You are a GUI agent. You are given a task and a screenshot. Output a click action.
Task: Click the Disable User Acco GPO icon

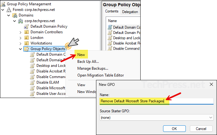pos(32,94)
